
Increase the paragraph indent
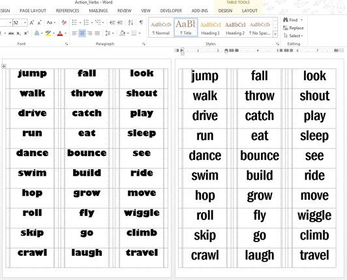(120, 22)
